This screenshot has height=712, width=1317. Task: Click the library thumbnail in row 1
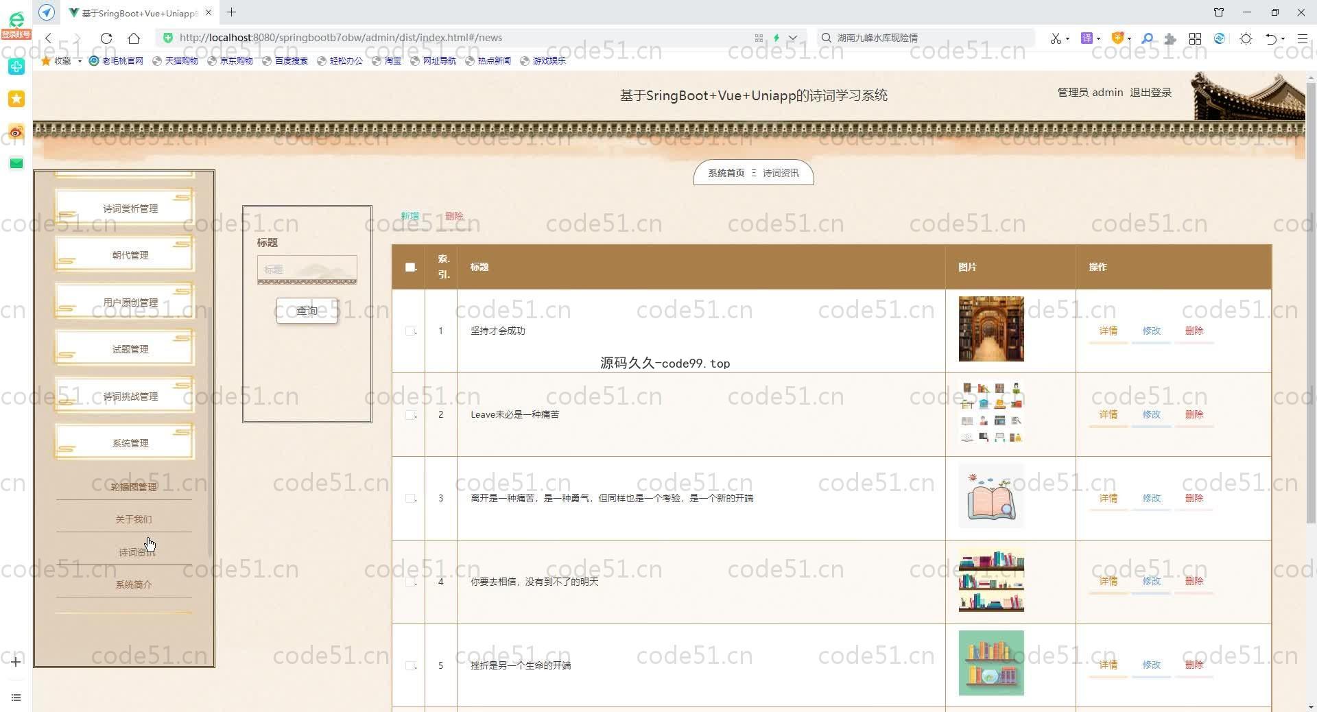(x=991, y=329)
